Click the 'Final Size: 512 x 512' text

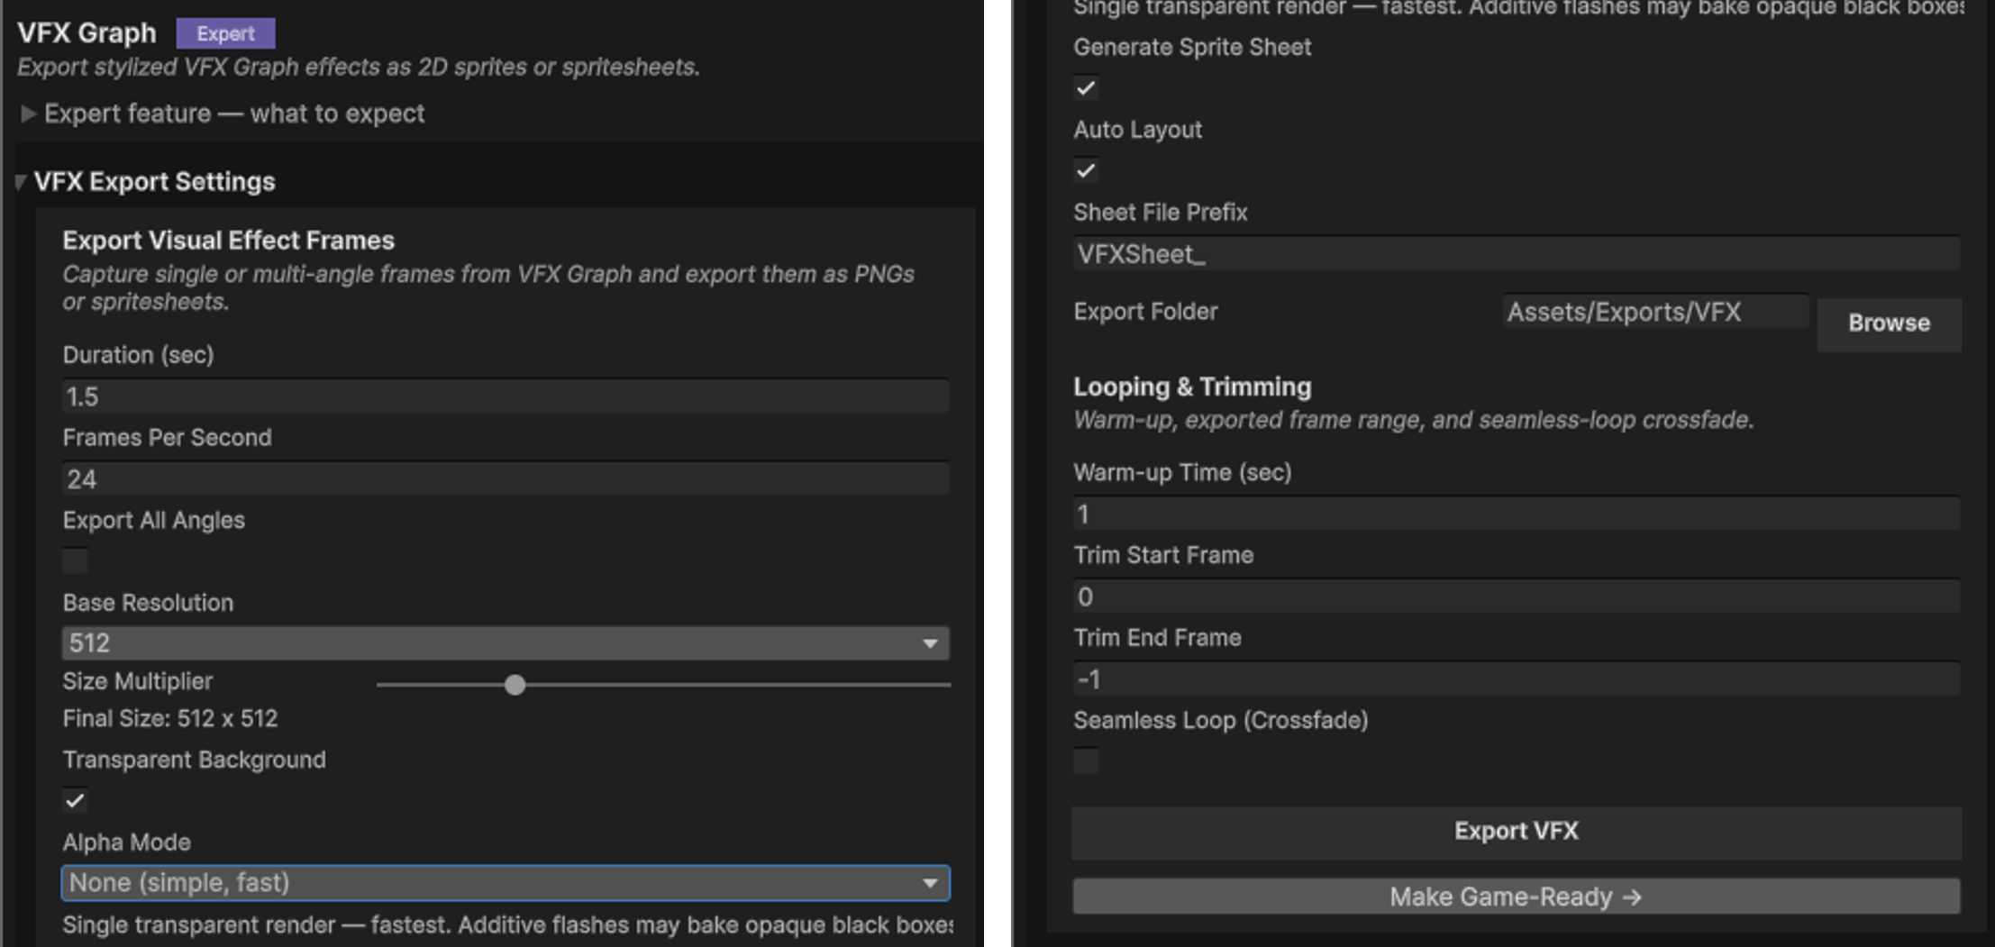(170, 719)
